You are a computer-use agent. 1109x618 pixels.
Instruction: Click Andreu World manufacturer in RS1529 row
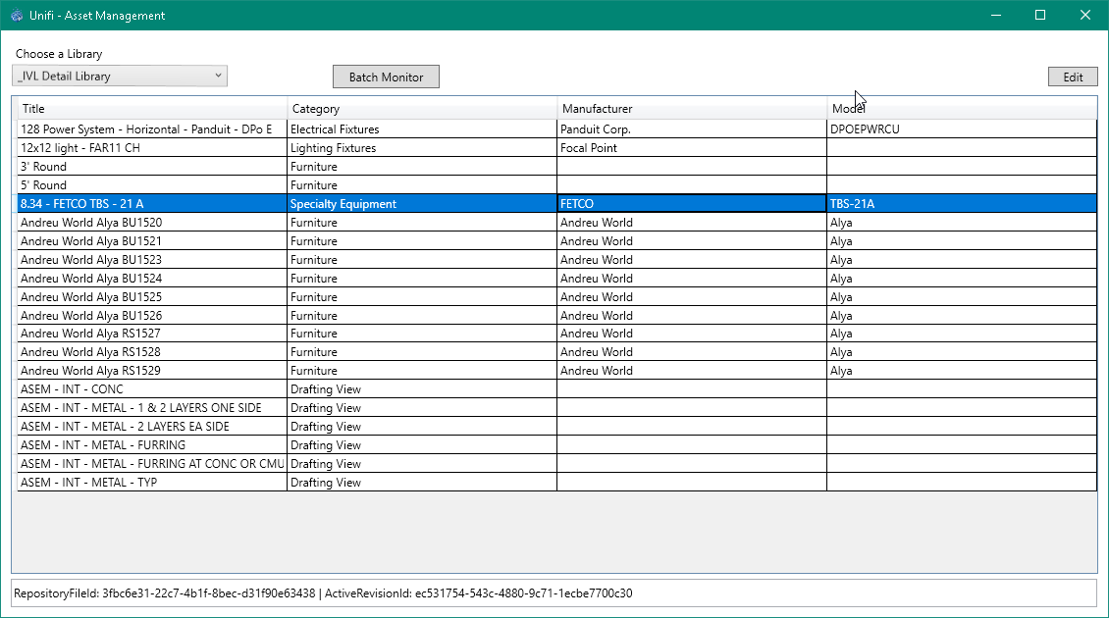(x=692, y=370)
